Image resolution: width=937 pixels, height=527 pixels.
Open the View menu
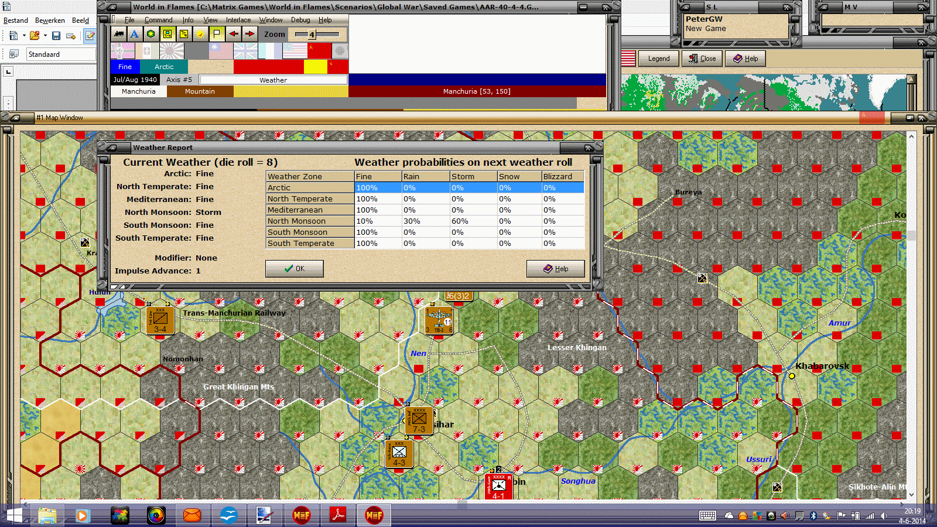coord(210,20)
